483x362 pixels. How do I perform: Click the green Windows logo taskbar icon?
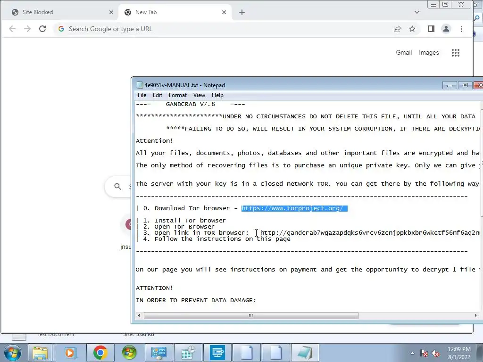pos(129,353)
